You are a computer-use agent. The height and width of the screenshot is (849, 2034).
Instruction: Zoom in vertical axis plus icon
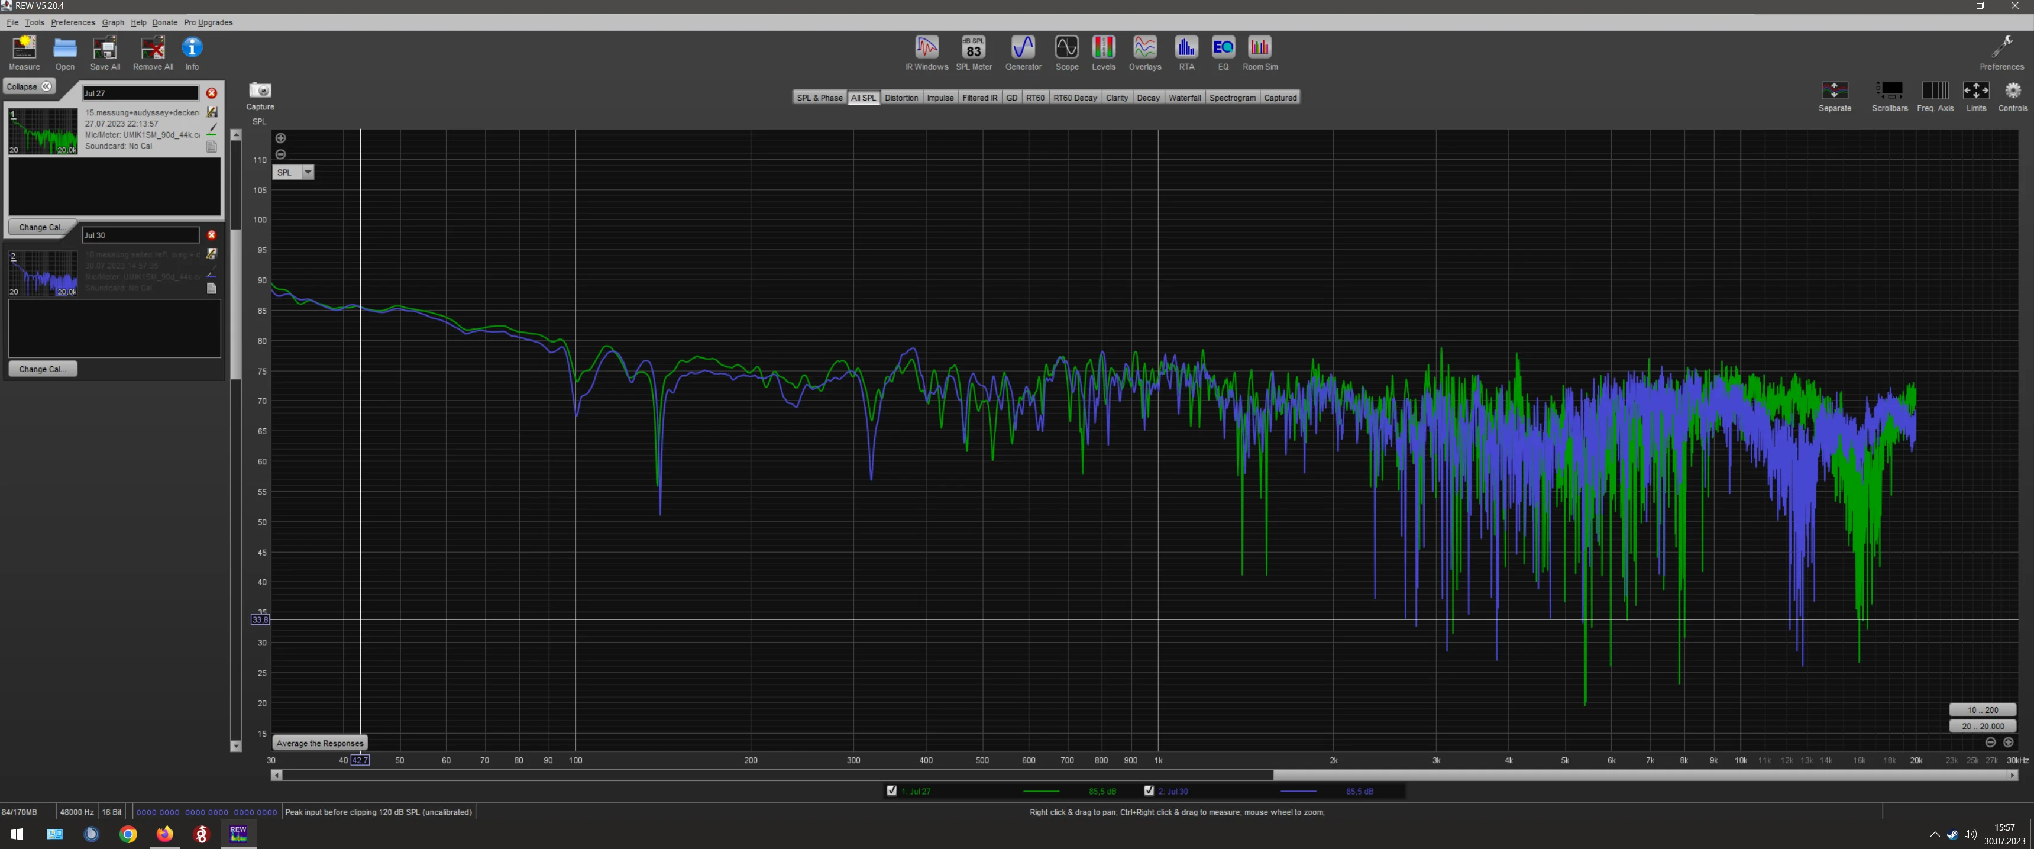point(280,138)
